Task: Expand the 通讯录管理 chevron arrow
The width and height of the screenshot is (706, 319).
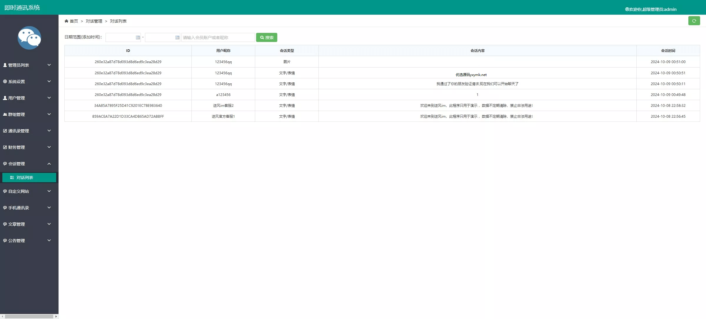Action: pos(49,131)
